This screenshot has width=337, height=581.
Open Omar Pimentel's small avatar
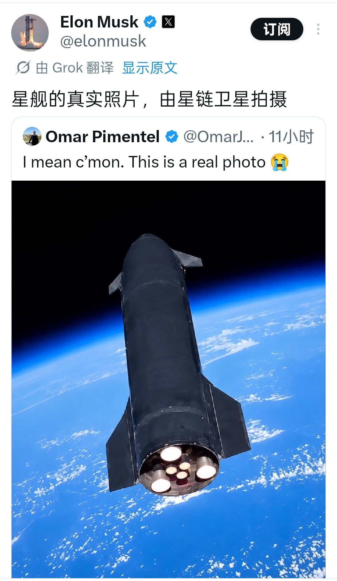tap(32, 136)
